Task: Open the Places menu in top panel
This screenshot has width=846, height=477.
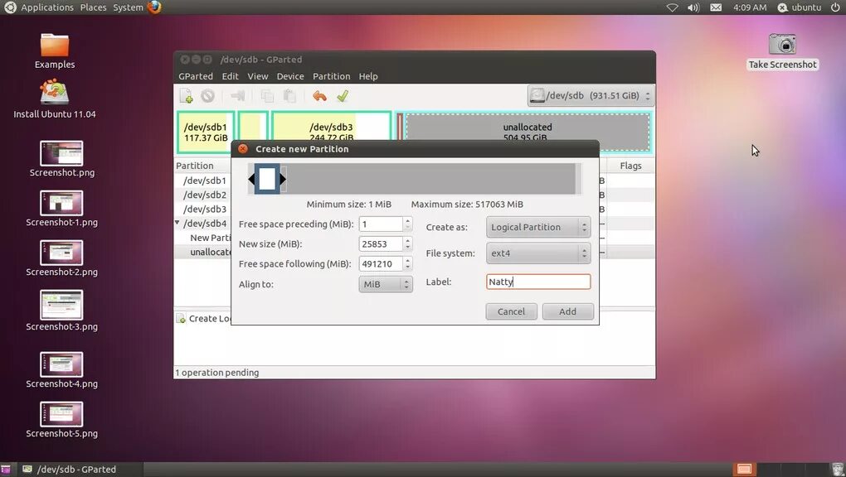Action: [94, 7]
